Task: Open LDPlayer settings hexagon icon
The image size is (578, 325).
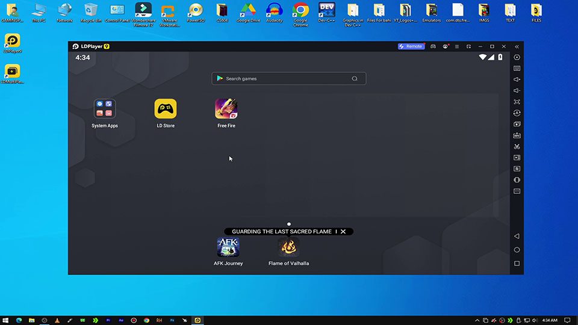Action: pos(517,57)
